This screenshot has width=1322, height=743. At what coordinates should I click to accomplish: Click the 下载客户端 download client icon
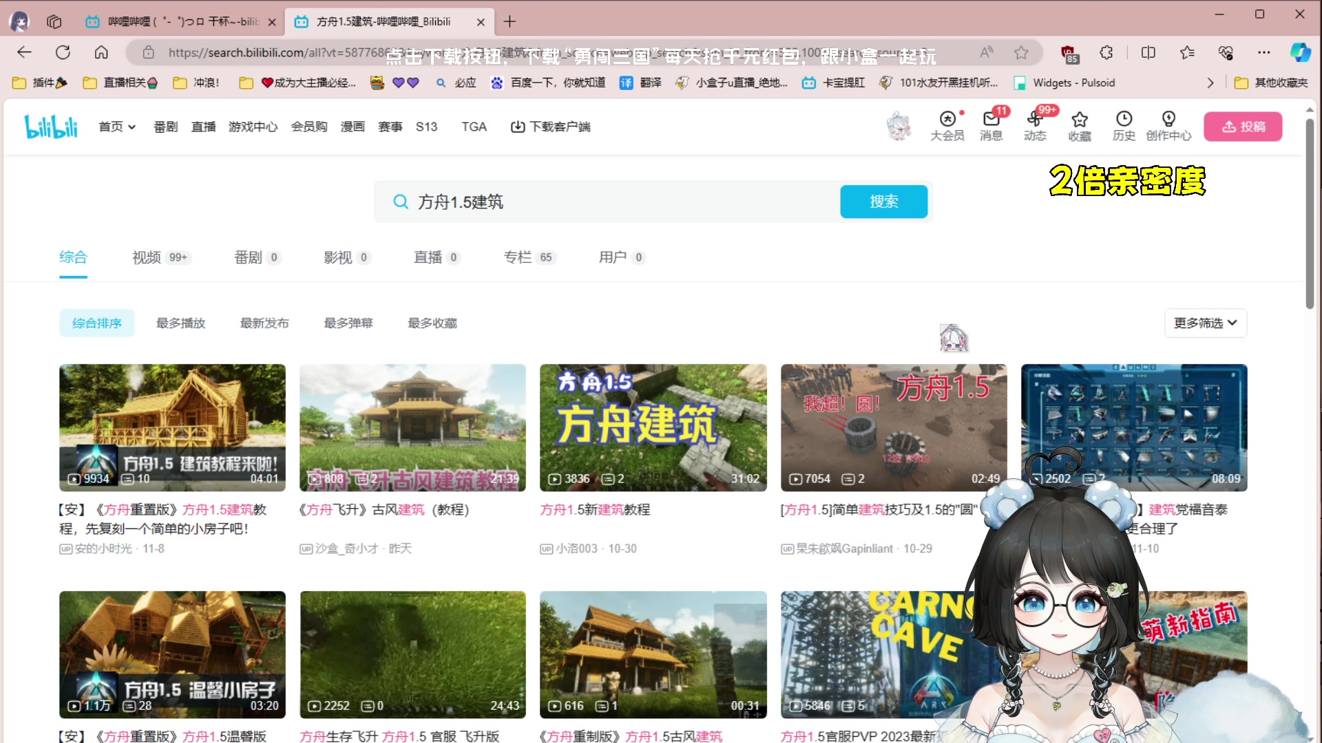point(517,127)
